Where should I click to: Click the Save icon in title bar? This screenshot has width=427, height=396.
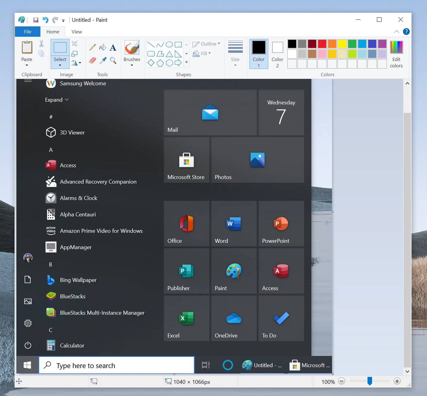pyautogui.click(x=36, y=20)
